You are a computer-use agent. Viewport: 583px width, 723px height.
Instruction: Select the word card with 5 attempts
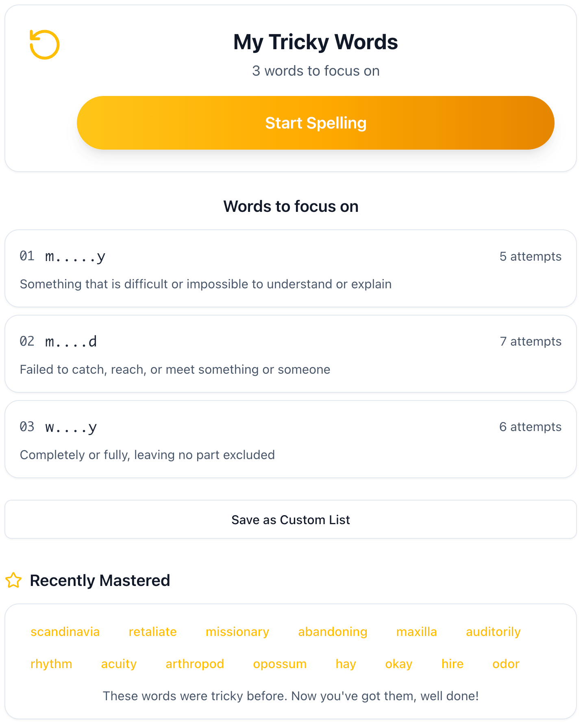pos(291,268)
